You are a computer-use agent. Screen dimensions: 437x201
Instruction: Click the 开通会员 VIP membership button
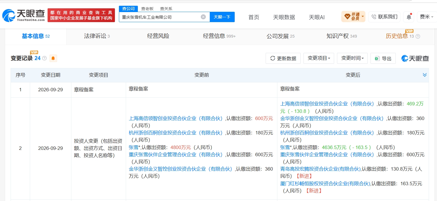(x=353, y=17)
